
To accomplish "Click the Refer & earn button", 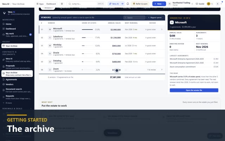I will pyautogui.click(x=140, y=4).
